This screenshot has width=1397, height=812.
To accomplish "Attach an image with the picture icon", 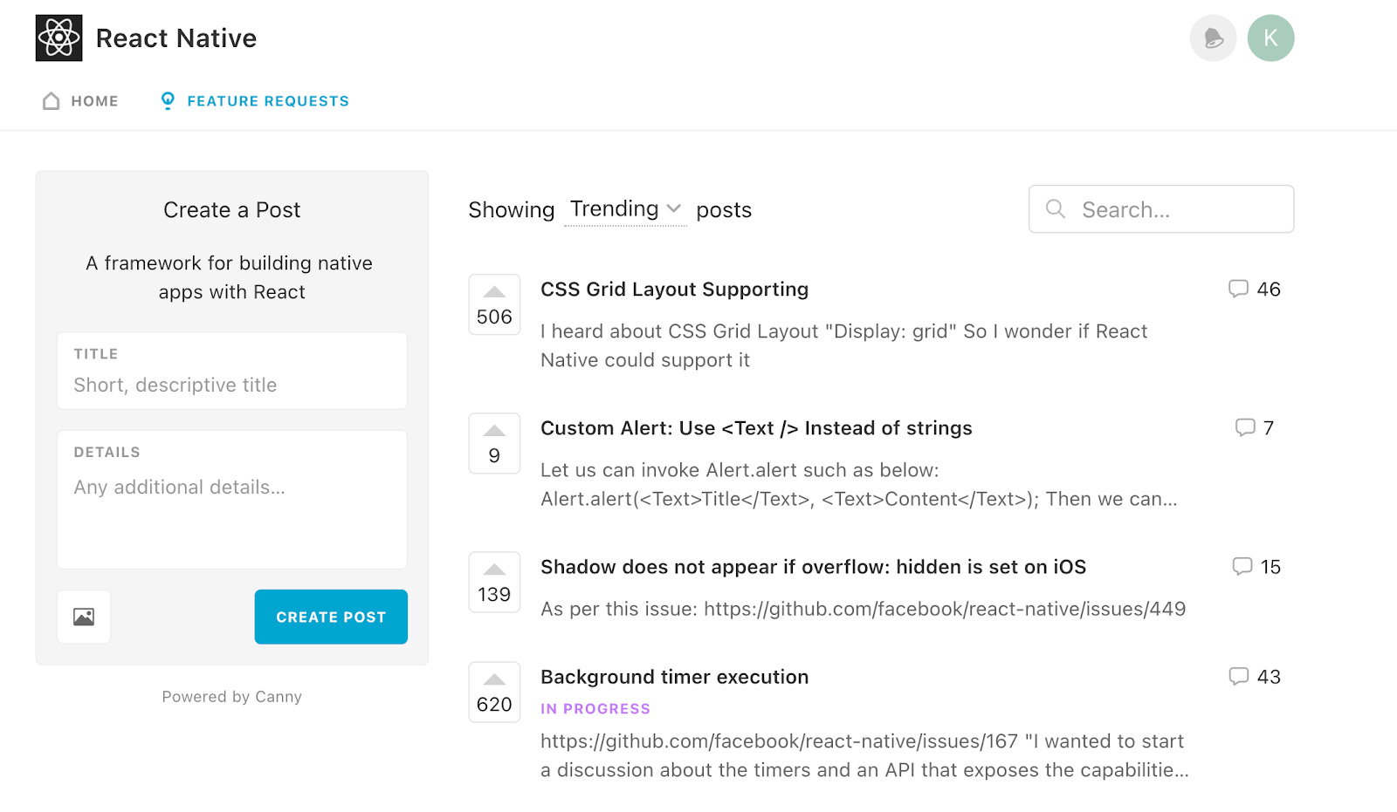I will (84, 617).
